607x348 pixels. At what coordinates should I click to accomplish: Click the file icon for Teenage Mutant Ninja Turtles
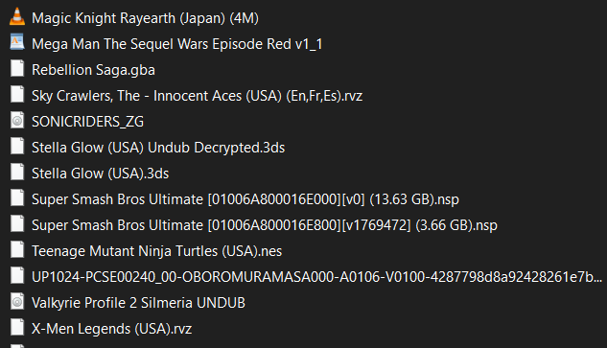click(x=17, y=250)
